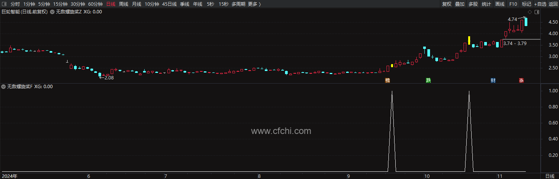Click the diamond marker icon above the chart
This screenshot has width=559, height=179.
tap(530, 12)
